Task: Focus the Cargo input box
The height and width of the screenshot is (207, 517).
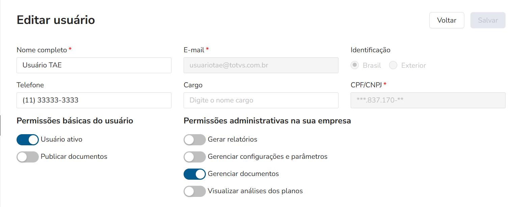Action: 261,100
